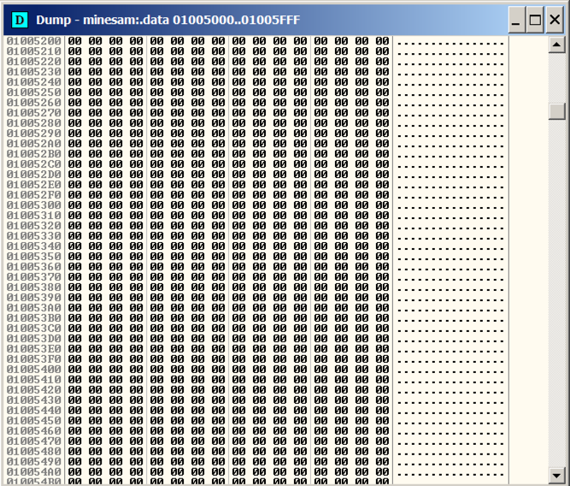Select address 01005290

point(34,133)
